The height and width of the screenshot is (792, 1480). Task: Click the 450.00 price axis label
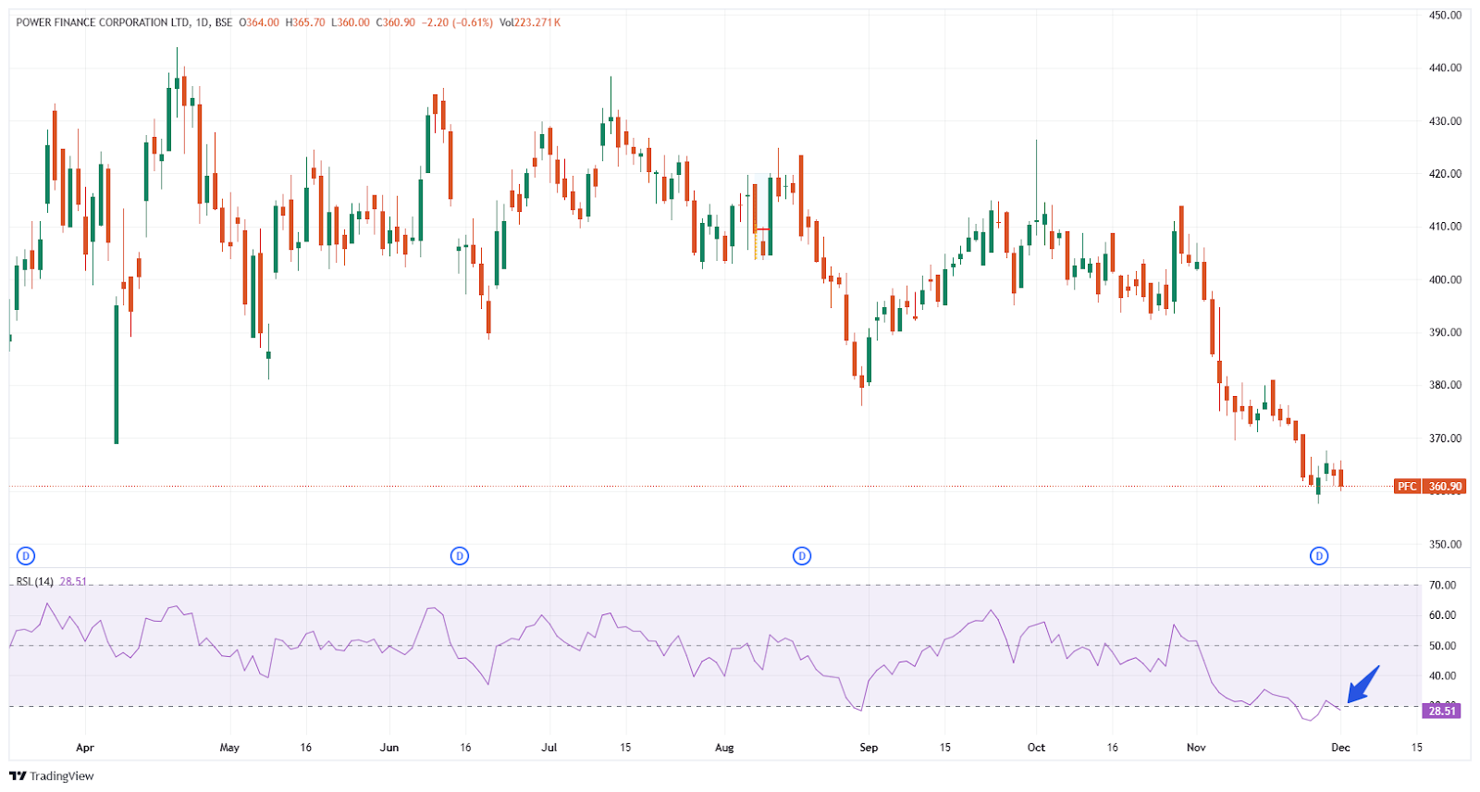1444,15
